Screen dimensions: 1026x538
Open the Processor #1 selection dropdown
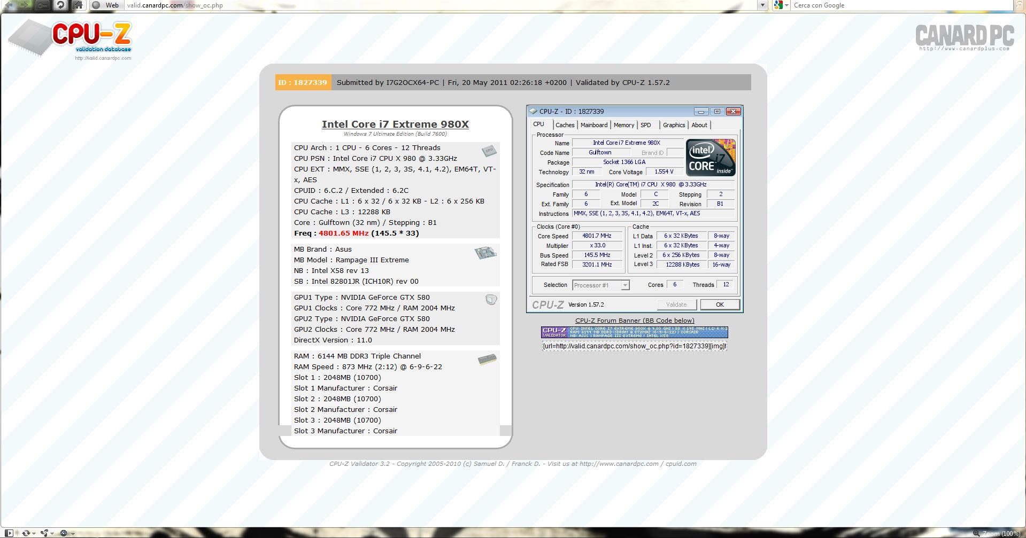[x=600, y=285]
